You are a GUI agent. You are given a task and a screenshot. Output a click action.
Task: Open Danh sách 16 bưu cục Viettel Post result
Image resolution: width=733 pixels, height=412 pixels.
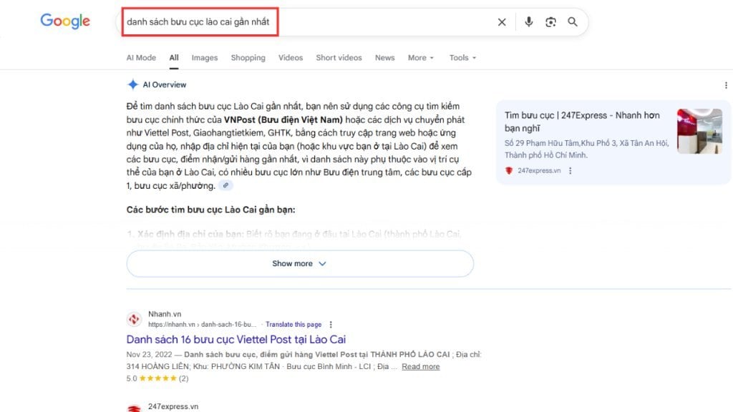(x=236, y=339)
